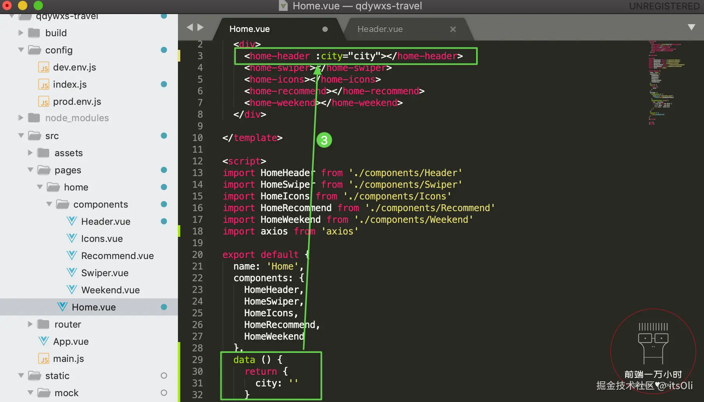The width and height of the screenshot is (704, 402).
Task: Click the "'./components/Recommend'" import path
Action: click(430, 208)
